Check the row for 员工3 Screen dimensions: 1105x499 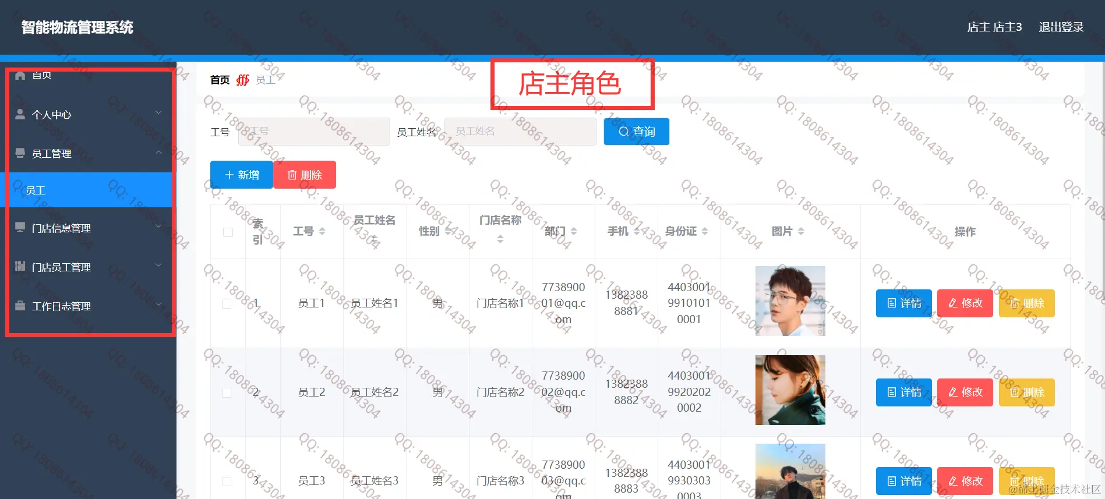point(227,482)
